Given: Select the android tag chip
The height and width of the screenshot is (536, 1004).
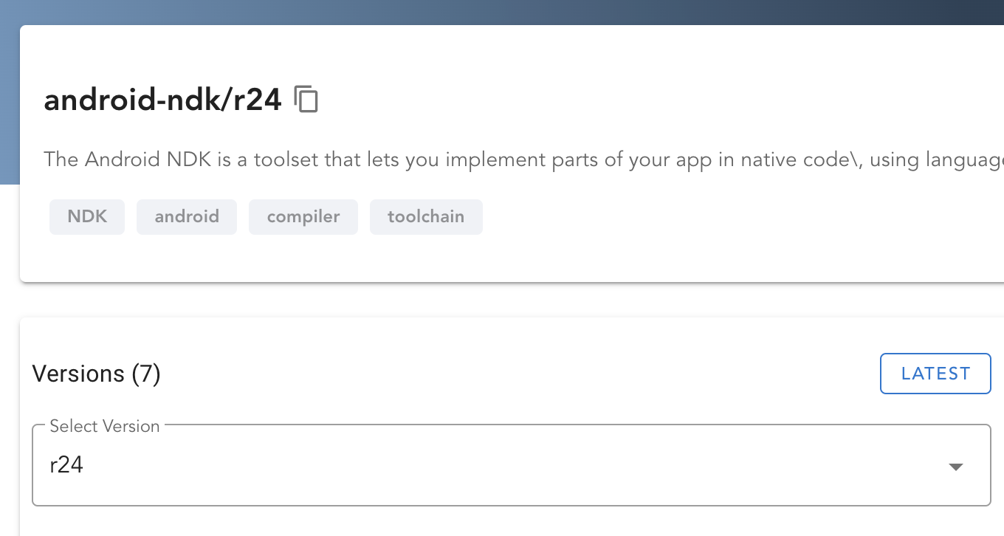Looking at the screenshot, I should point(186,216).
